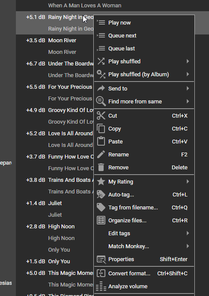Click the Auto-tag tag icon
Viewport: 209px width, 296px height.
pos(101,194)
